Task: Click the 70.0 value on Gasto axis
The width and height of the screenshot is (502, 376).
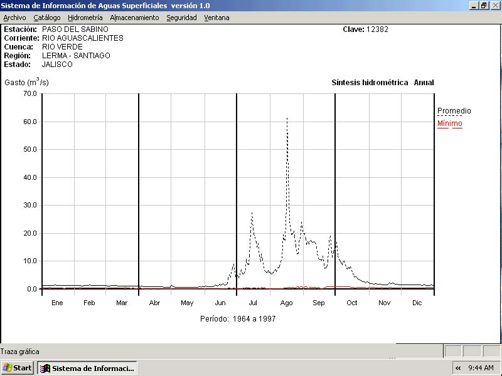Action: click(x=29, y=93)
